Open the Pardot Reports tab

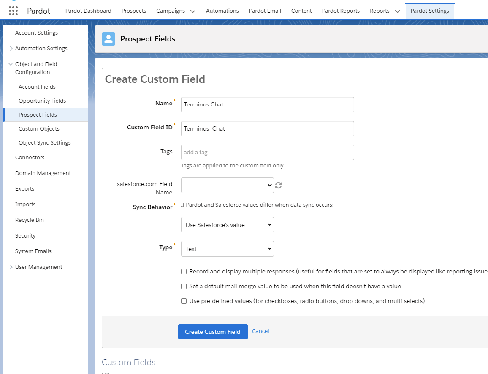[341, 11]
